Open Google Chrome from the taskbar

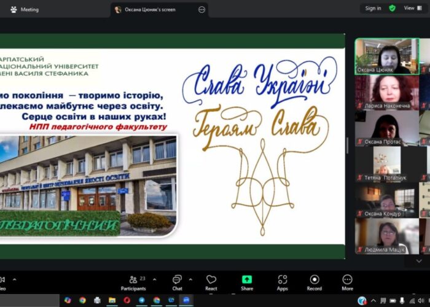coord(82,300)
